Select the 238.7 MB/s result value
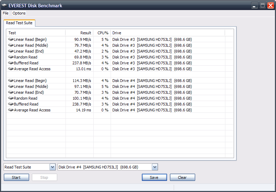The width and height of the screenshot is (276, 192). 82,104
